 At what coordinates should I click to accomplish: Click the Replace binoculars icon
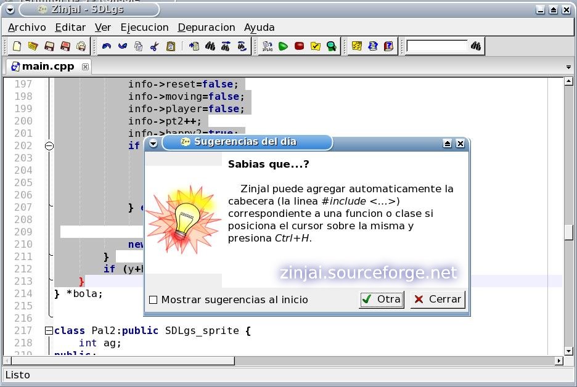coord(242,46)
